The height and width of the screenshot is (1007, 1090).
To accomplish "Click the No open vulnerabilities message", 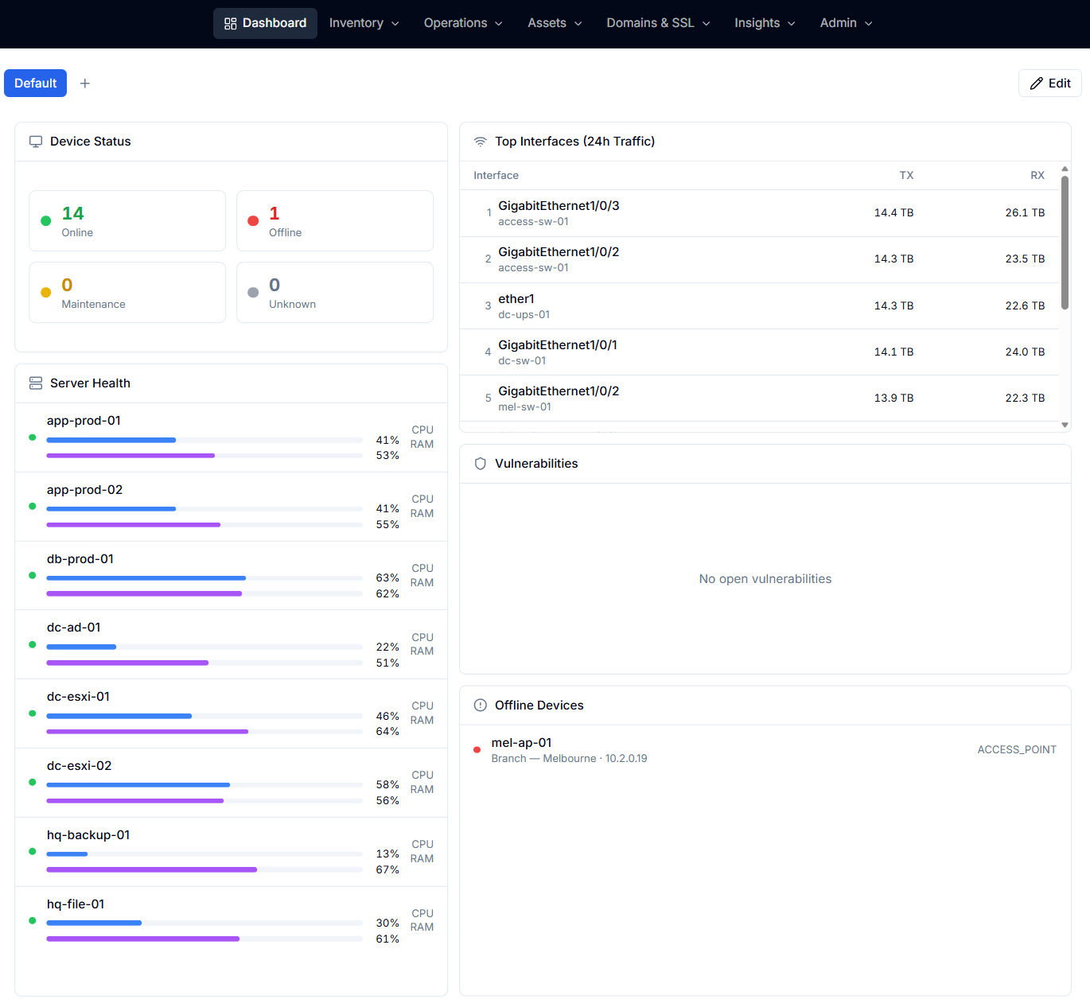I will pos(765,579).
